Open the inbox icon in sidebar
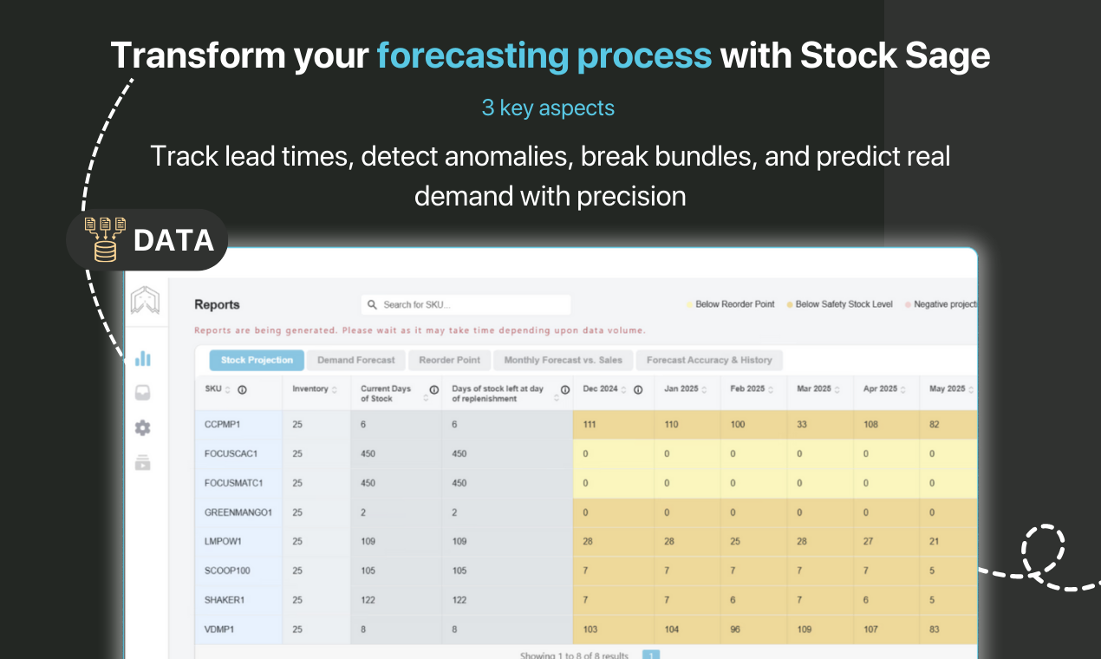1101x659 pixels. pos(143,393)
